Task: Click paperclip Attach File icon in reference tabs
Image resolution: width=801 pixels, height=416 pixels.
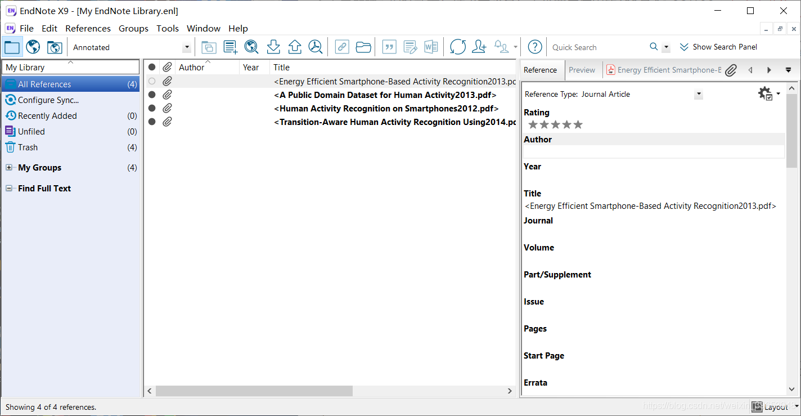Action: tap(731, 70)
